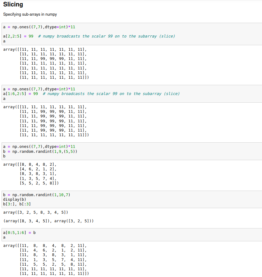The width and height of the screenshot is (262, 277).
Task: Click the final output array with b embedded
Action: (x=46, y=259)
